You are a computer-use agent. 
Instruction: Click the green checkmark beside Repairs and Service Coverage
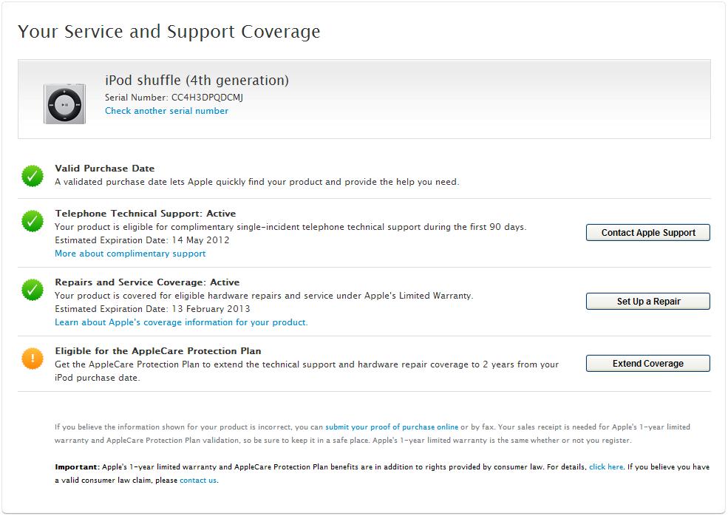[33, 289]
